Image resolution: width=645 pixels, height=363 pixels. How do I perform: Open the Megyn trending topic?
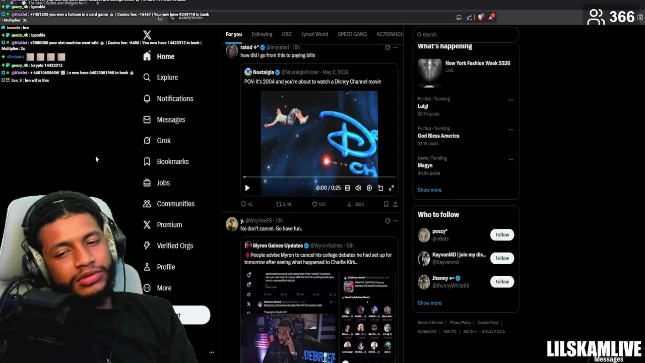425,165
